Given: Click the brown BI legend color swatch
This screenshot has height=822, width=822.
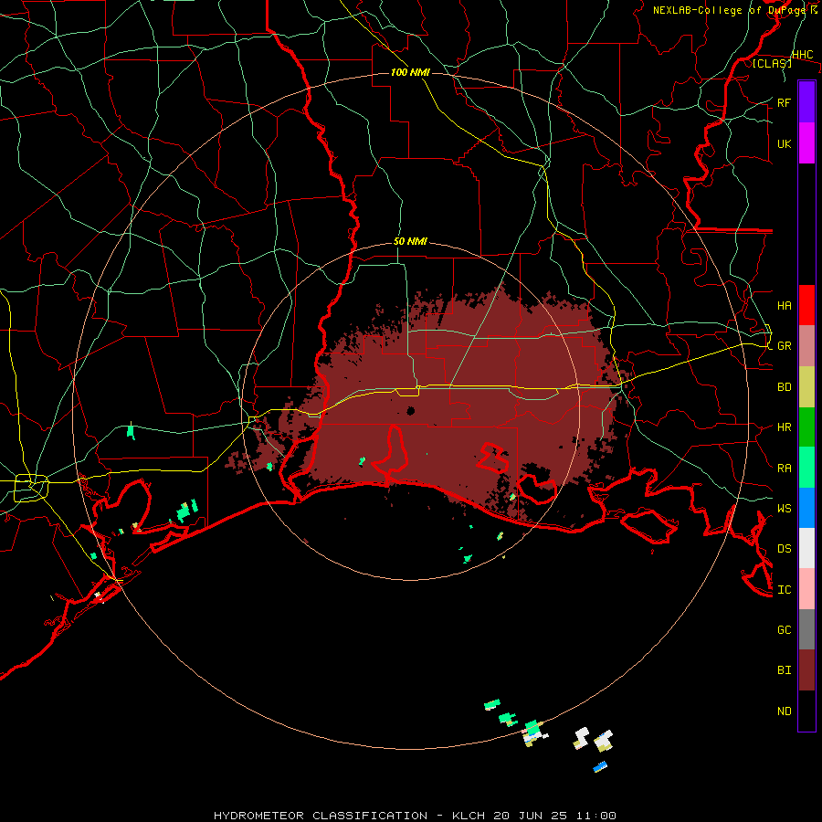Looking at the screenshot, I should coord(806,670).
